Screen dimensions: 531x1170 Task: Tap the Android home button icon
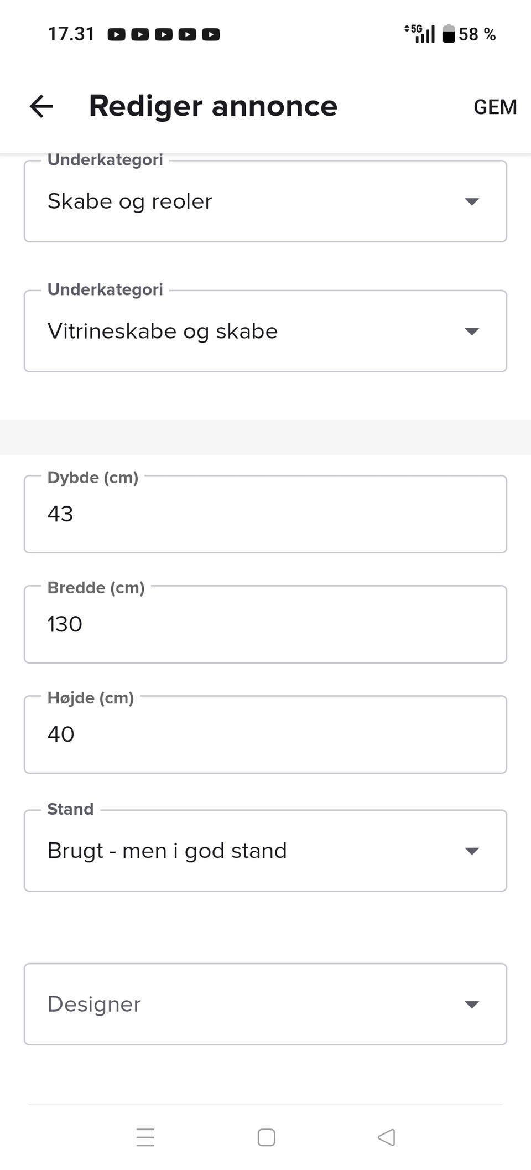coord(266,1137)
